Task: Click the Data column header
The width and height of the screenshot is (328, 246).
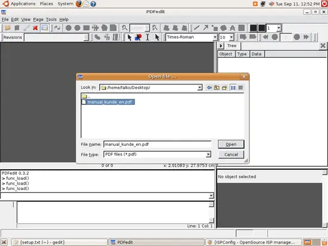Action: click(x=256, y=54)
